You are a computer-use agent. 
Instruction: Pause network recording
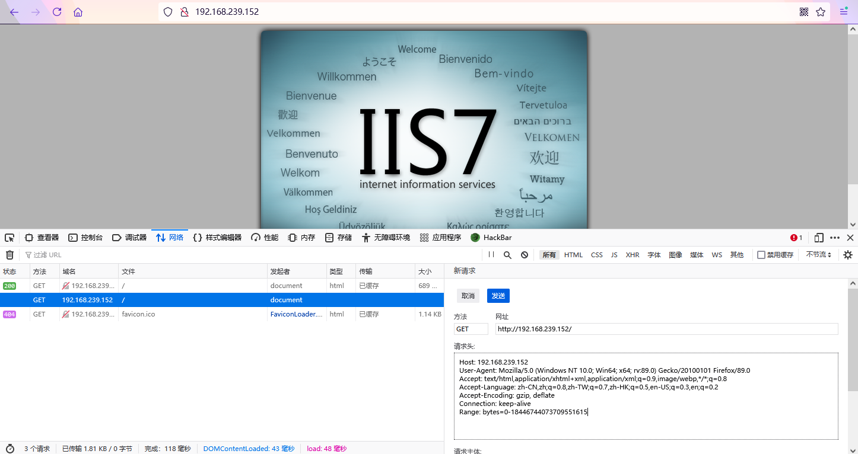(491, 255)
